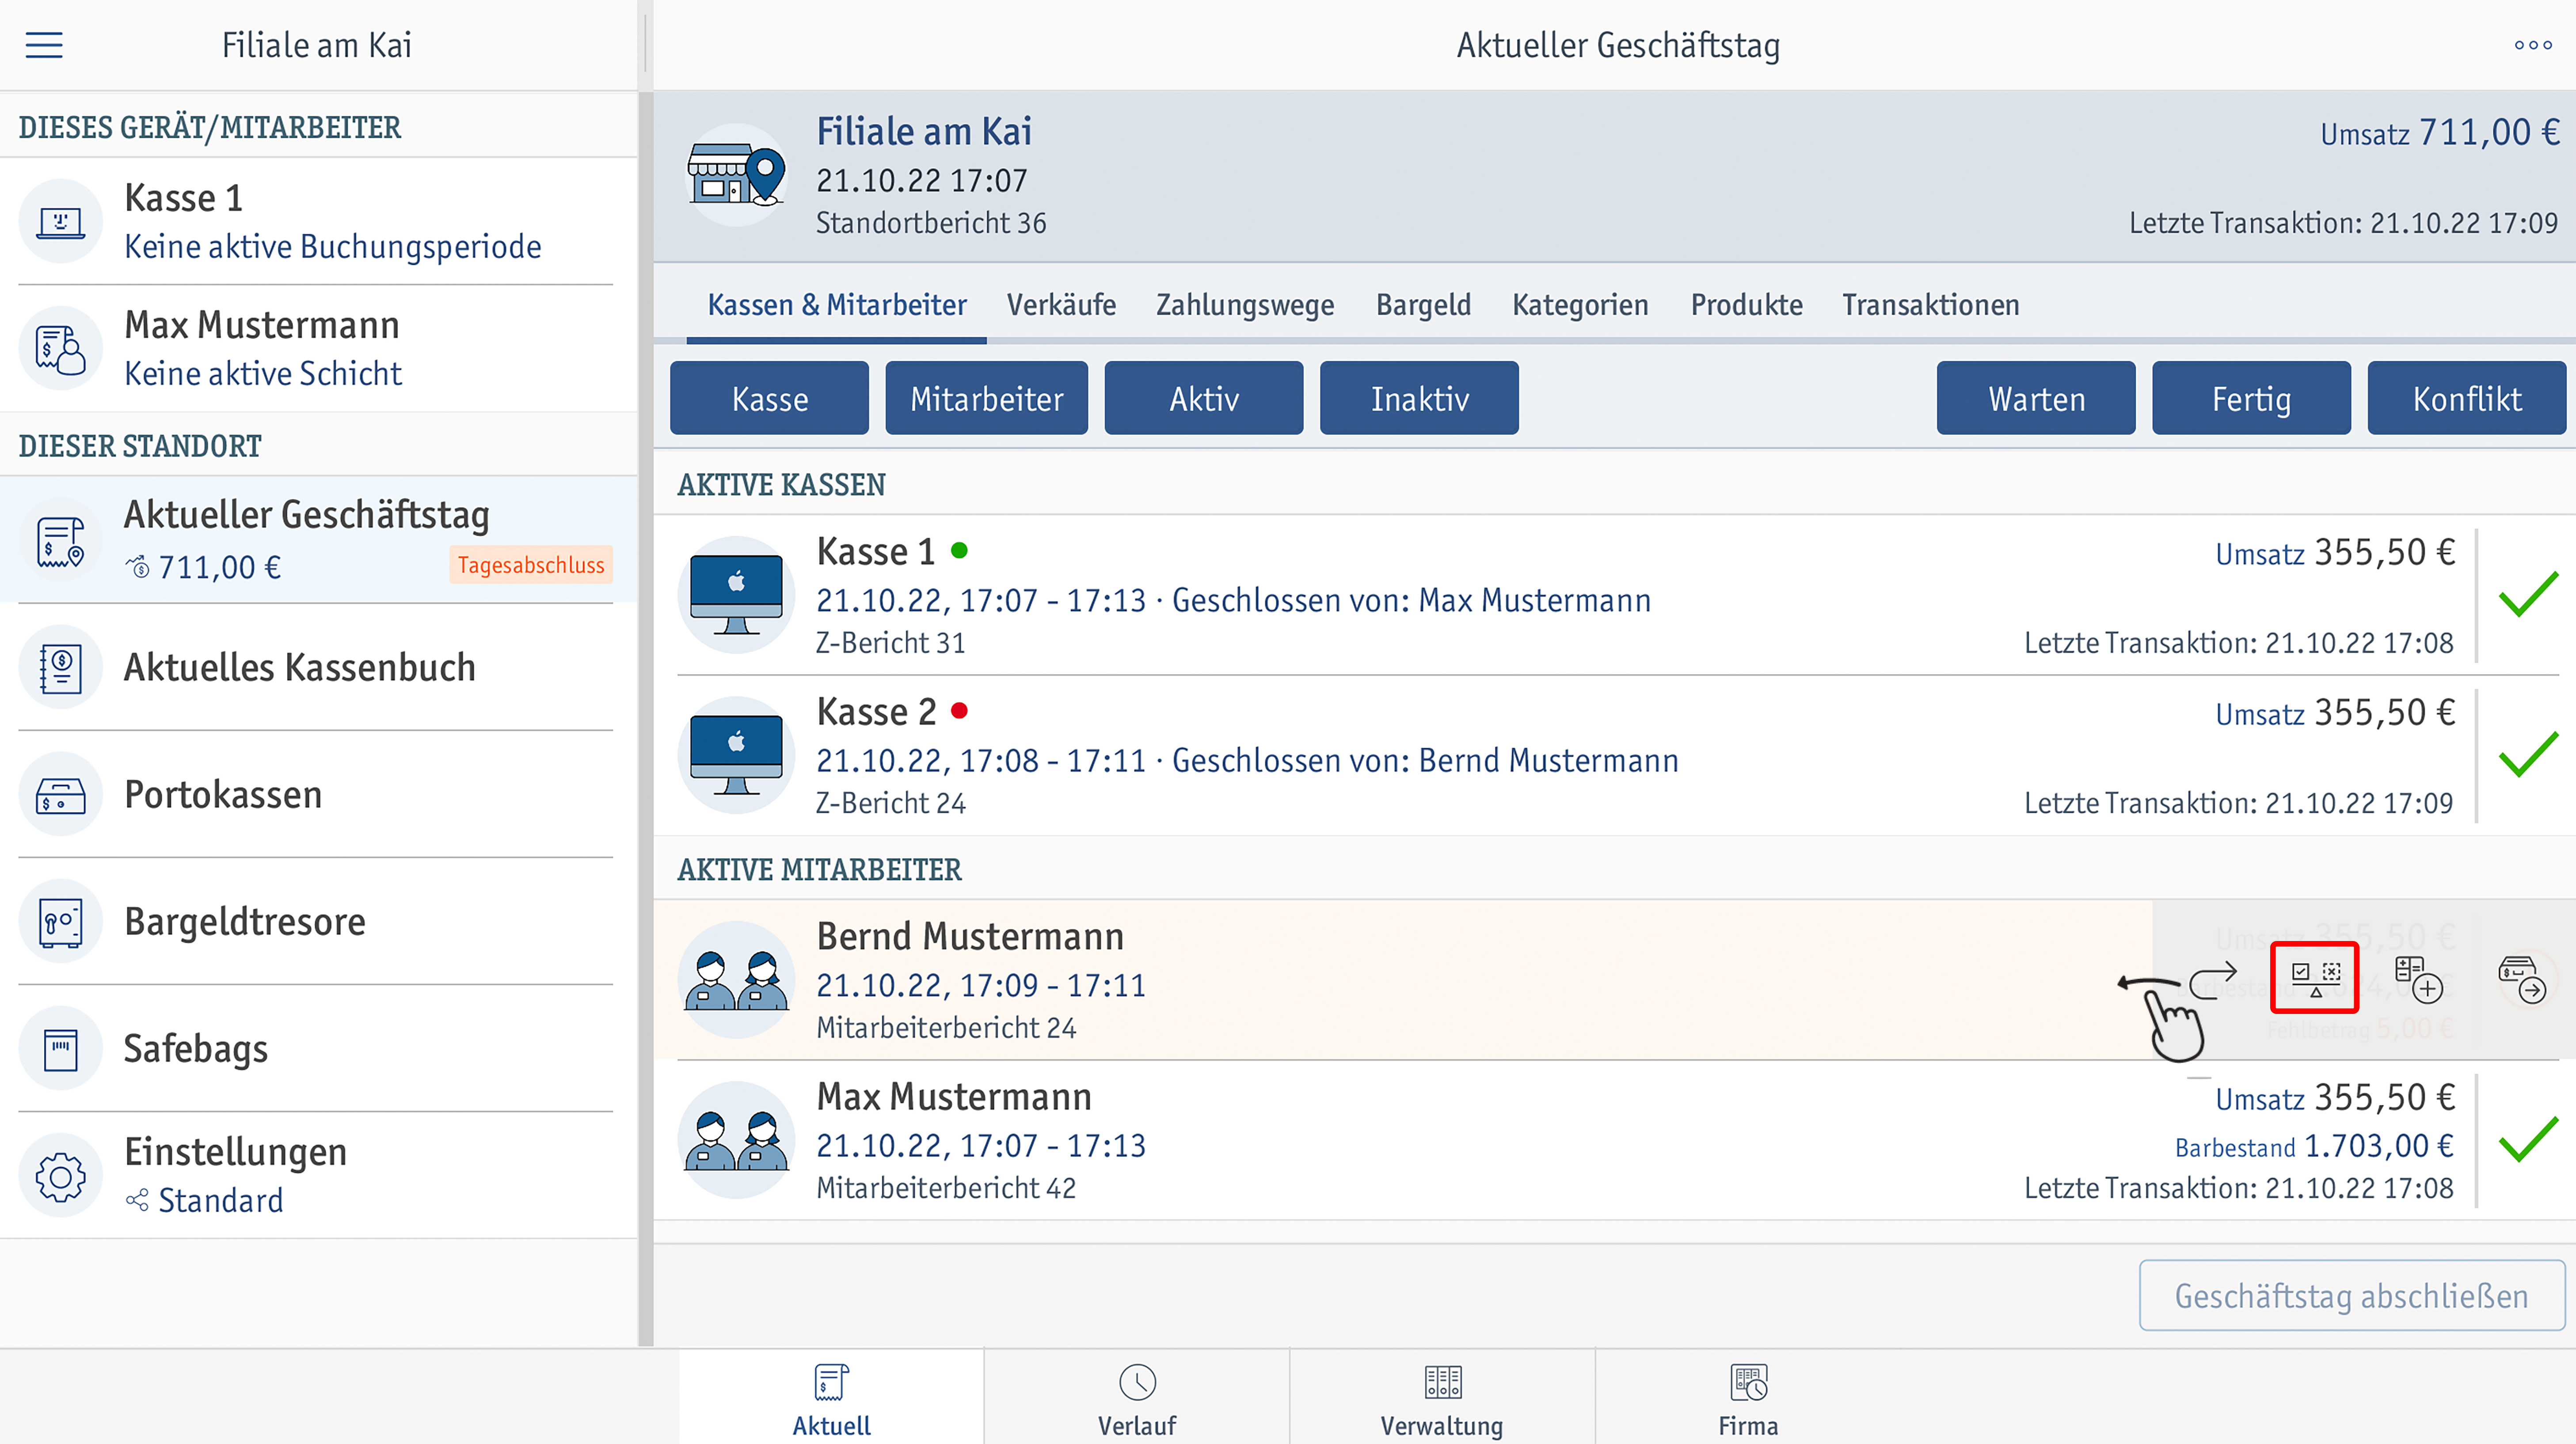Open Bargeldtresore in sidebar
This screenshot has height=1444, width=2576.
coord(318,922)
